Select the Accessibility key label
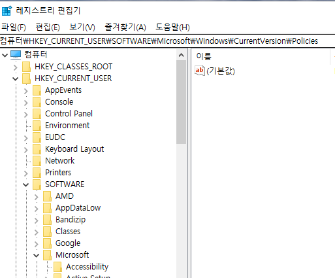Image resolution: width=335 pixels, height=278 pixels. tap(87, 267)
